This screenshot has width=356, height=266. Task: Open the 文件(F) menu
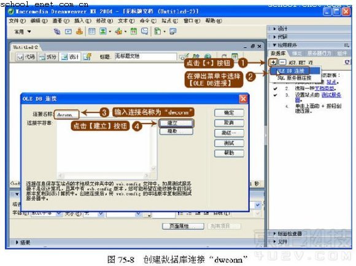pos(17,21)
